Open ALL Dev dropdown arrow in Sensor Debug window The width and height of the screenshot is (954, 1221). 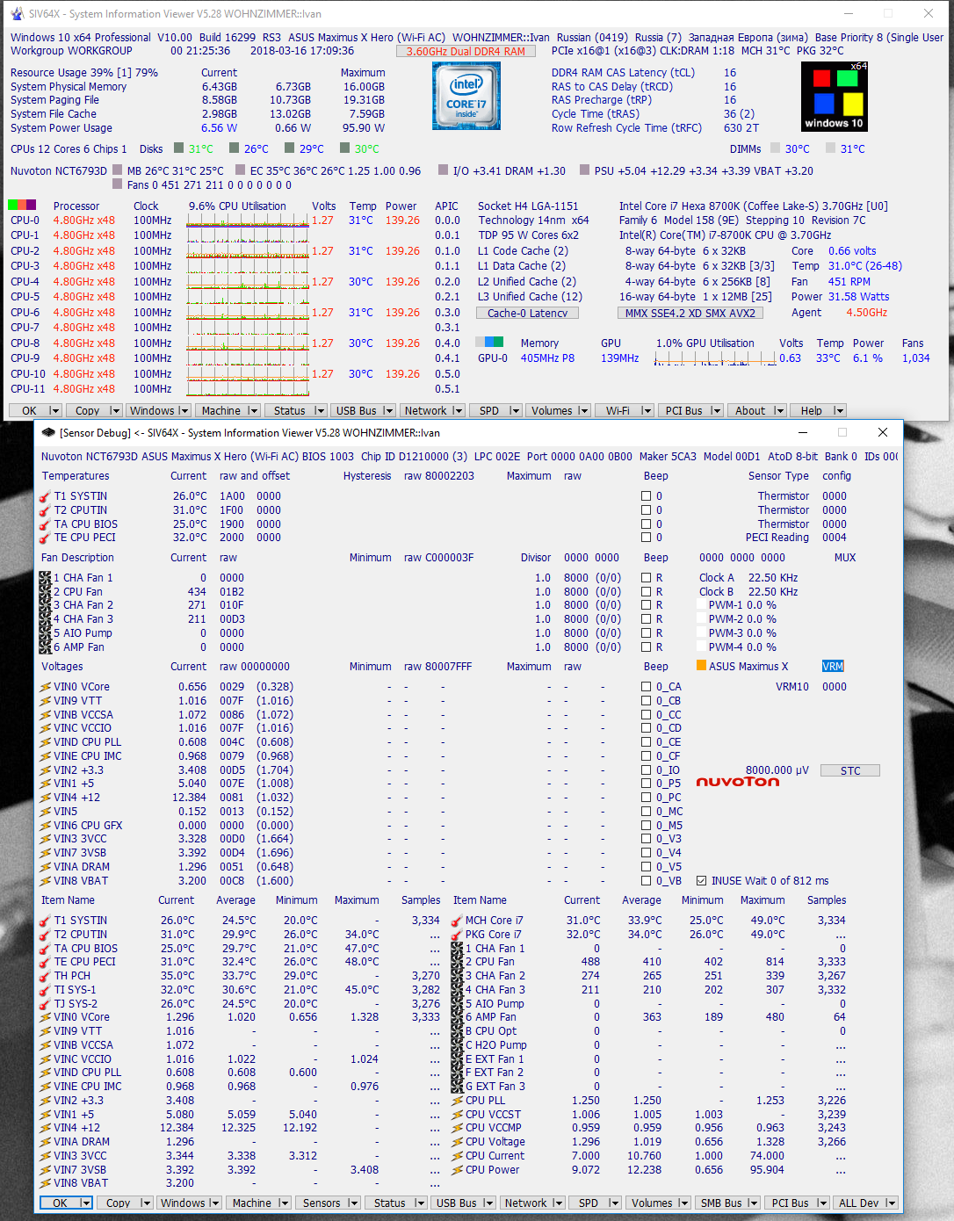(891, 1203)
